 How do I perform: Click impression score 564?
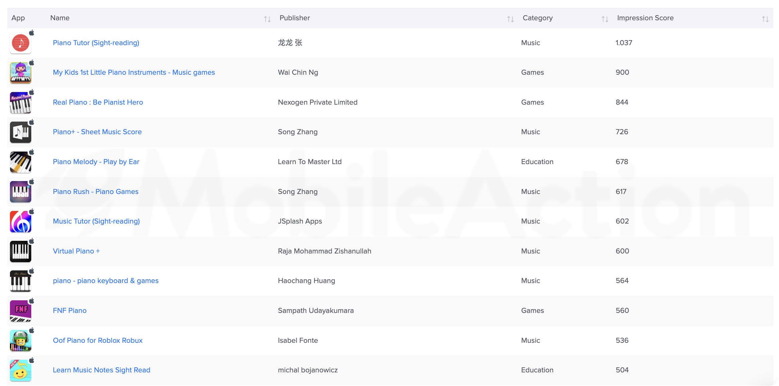pos(622,281)
